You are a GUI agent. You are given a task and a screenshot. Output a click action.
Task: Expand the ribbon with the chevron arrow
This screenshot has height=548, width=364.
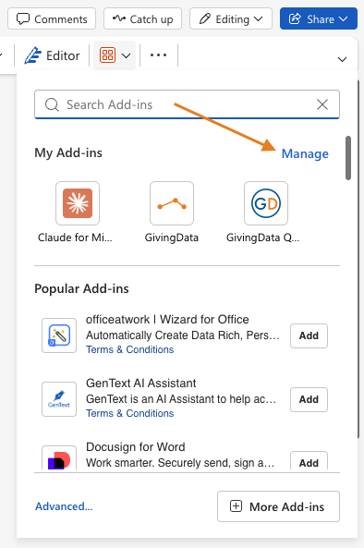[342, 59]
